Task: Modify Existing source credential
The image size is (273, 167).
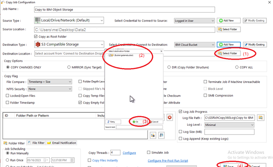Action: click(254, 21)
